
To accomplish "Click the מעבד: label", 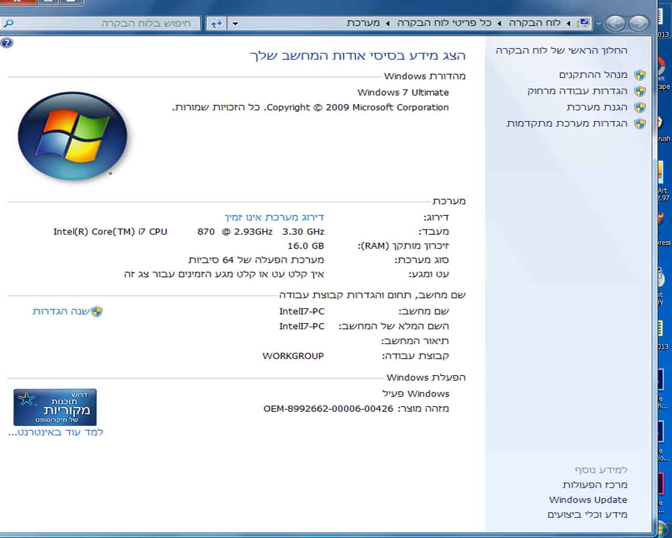I will [434, 232].
